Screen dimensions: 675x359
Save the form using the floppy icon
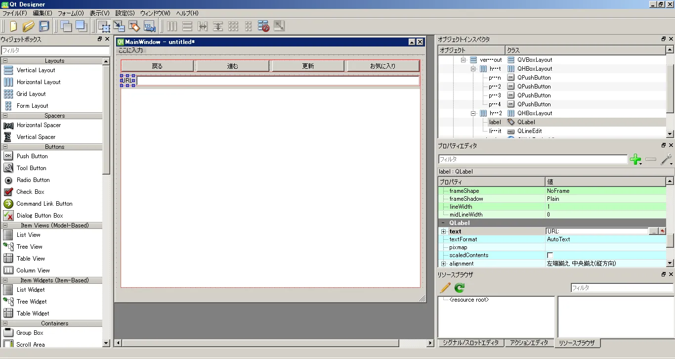coord(44,26)
